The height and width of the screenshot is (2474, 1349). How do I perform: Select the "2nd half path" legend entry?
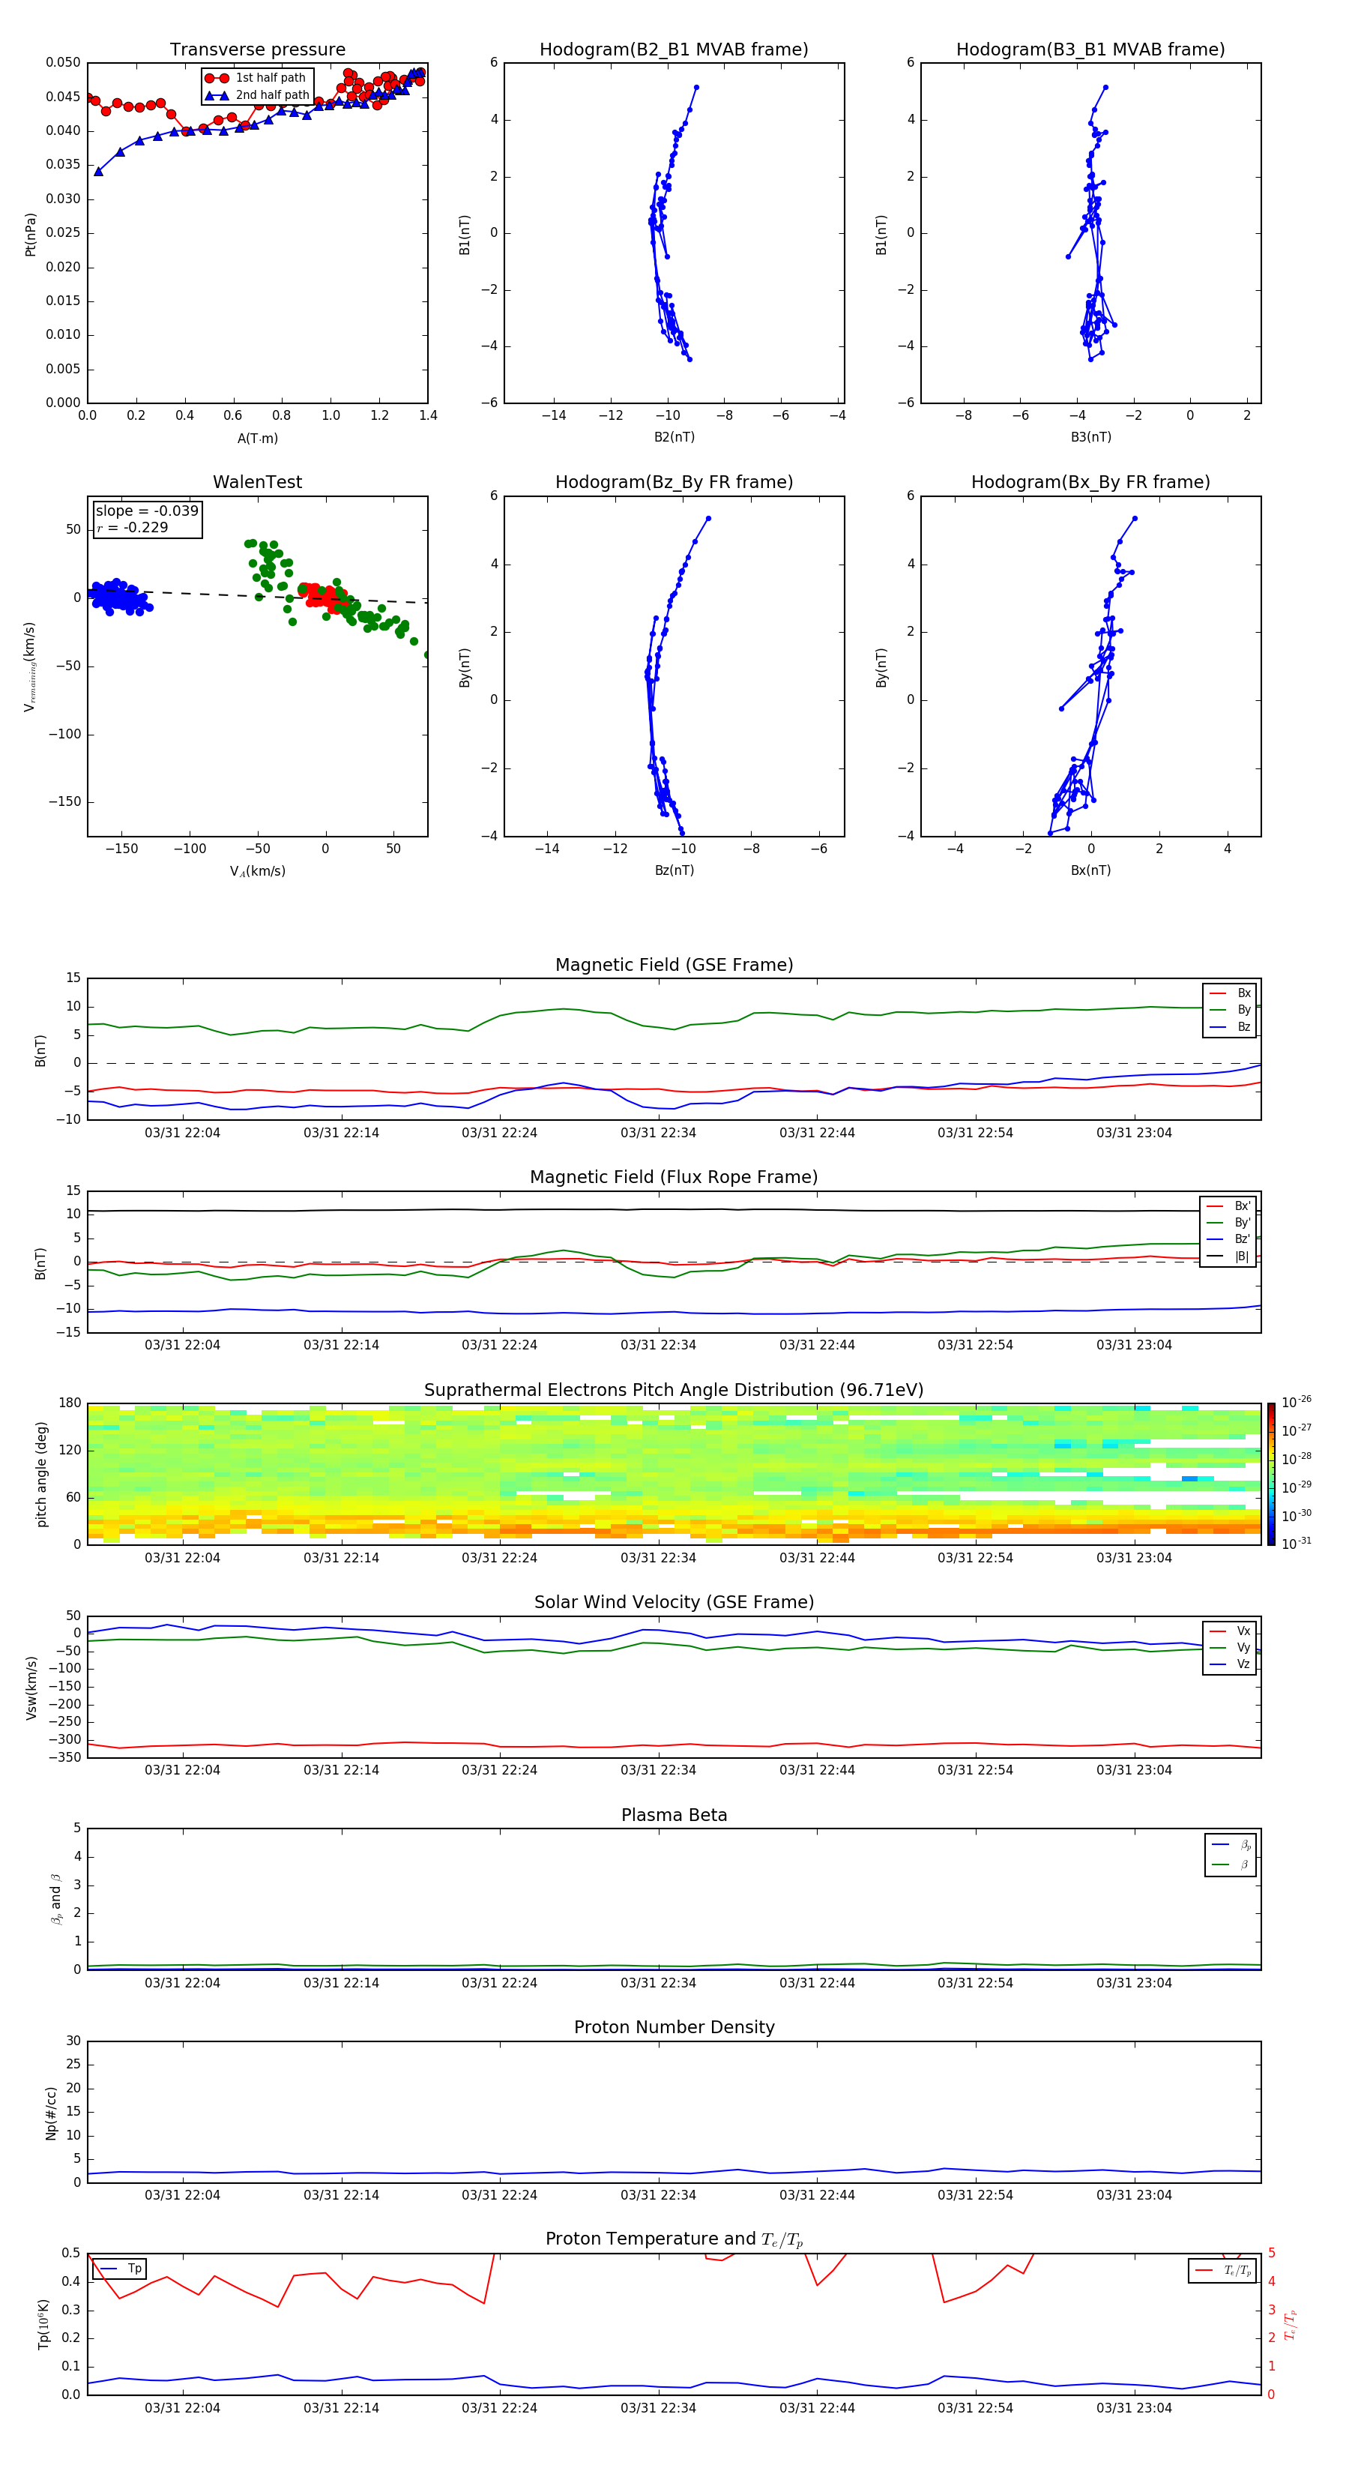coord(257,95)
